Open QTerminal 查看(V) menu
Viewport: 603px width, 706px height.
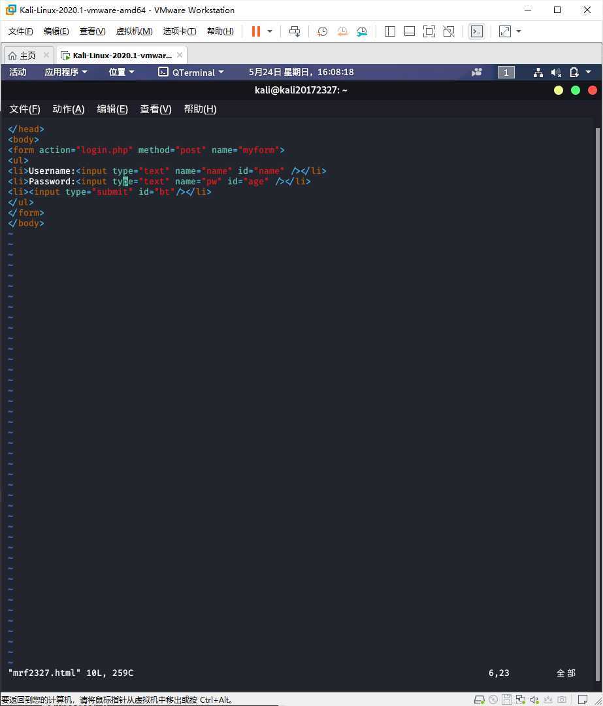click(x=155, y=109)
